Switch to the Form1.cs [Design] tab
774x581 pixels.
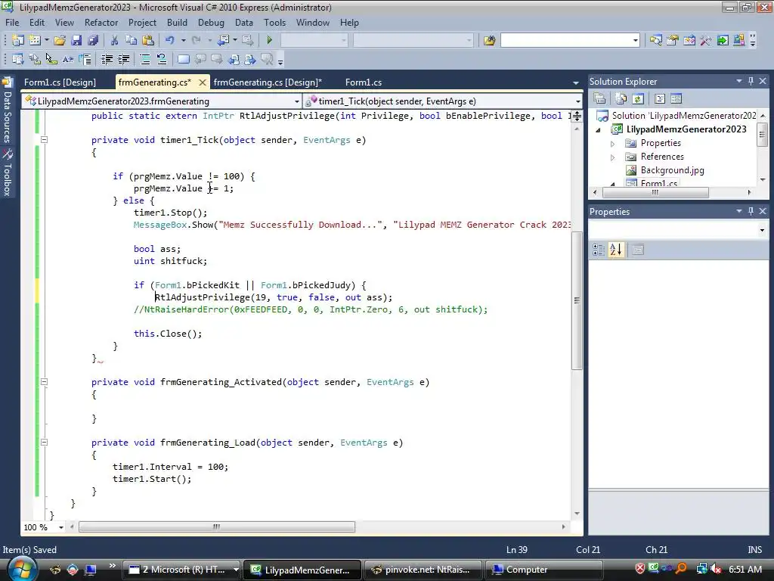tap(60, 82)
